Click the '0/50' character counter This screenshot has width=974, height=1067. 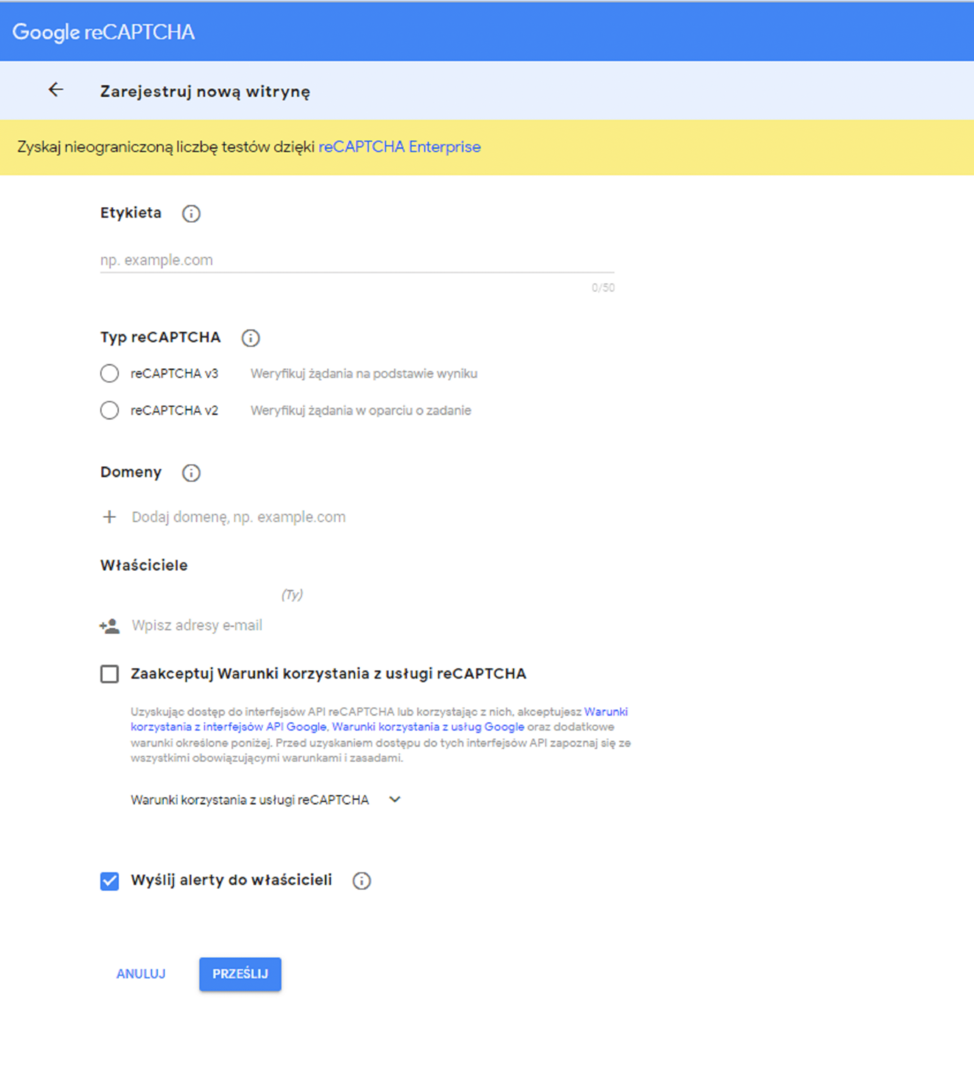pos(603,288)
